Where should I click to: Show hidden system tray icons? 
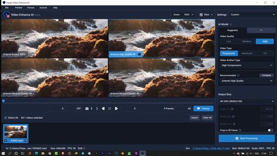(x=234, y=153)
